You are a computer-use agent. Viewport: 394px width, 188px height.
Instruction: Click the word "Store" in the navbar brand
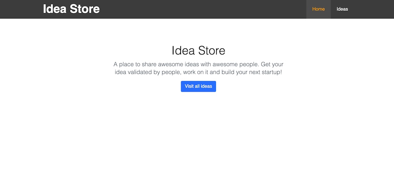tap(85, 9)
